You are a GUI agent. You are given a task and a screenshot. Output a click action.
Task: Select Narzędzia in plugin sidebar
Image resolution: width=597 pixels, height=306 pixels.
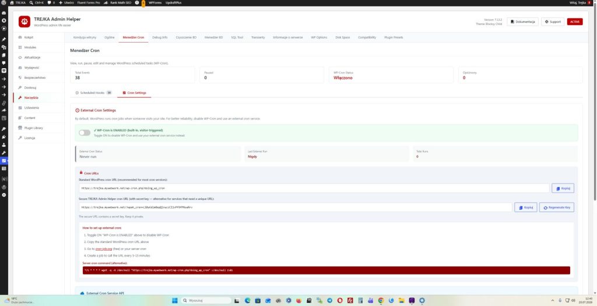[38, 98]
